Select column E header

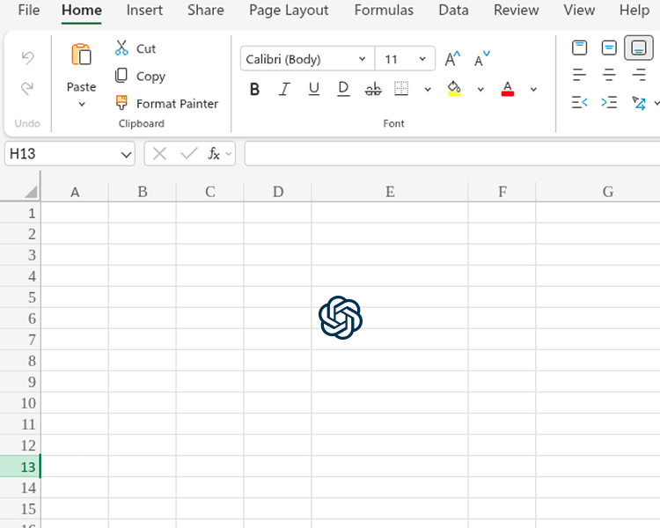pos(390,192)
